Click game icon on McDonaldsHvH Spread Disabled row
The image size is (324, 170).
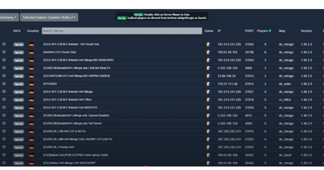click(x=208, y=116)
